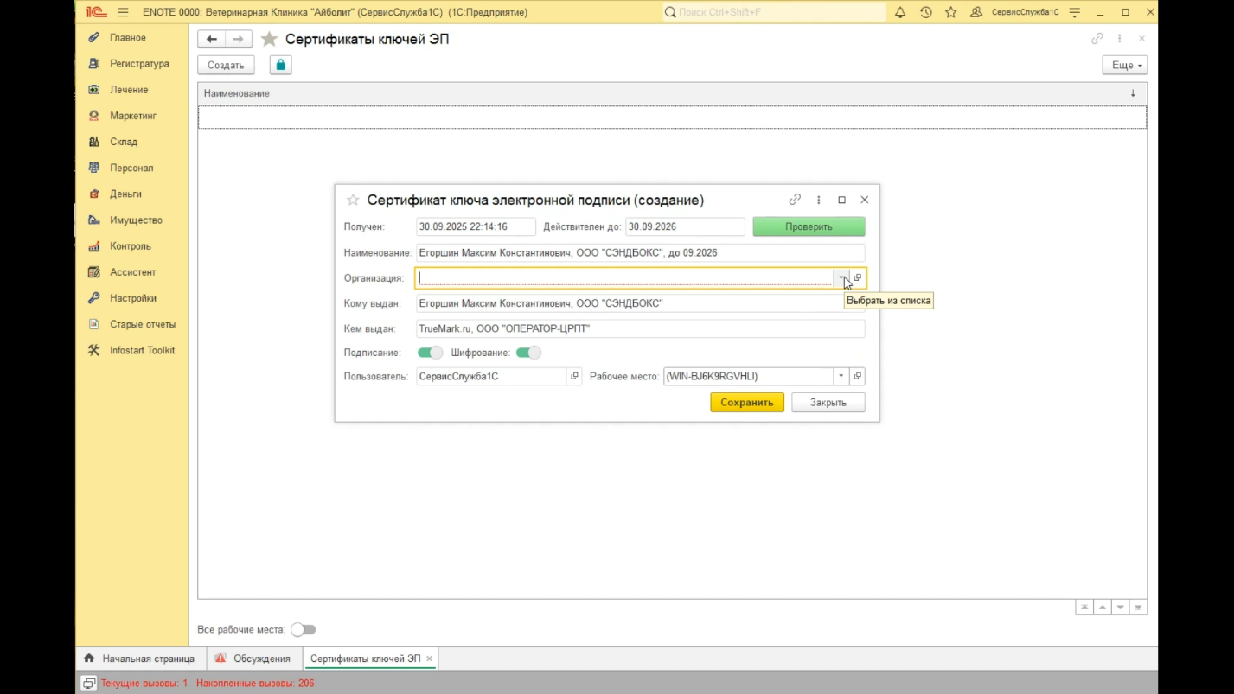Image resolution: width=1234 pixels, height=694 pixels.
Task: Toggle the Шифрование switch
Action: pos(528,353)
